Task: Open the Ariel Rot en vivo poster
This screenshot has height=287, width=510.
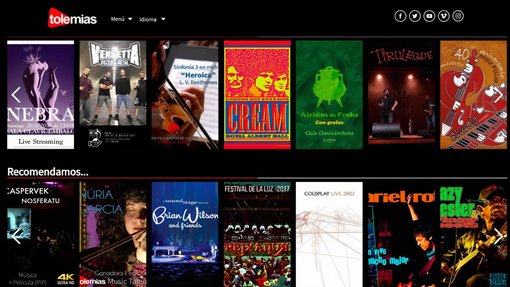Action: coord(401,234)
